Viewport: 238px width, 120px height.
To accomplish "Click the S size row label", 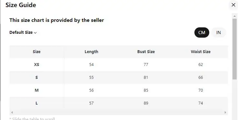I will click(36, 78).
